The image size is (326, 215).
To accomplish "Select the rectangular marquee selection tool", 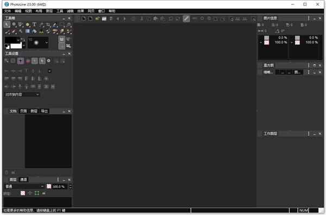I will pos(62,24).
